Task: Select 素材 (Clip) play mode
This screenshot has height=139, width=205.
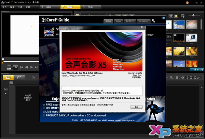Action: pos(9,69)
